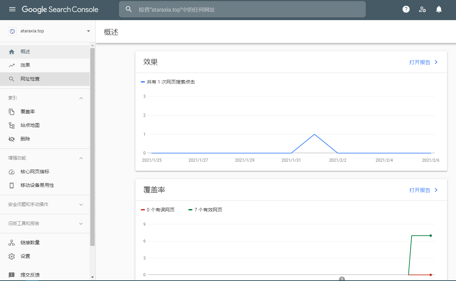Open 设置 settings page

(x=45, y=256)
